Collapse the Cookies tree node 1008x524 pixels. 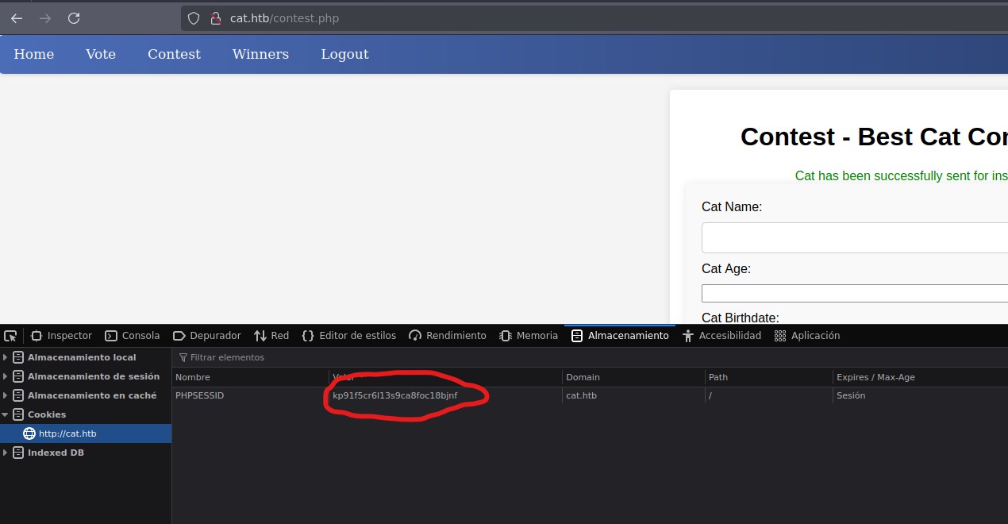6,414
